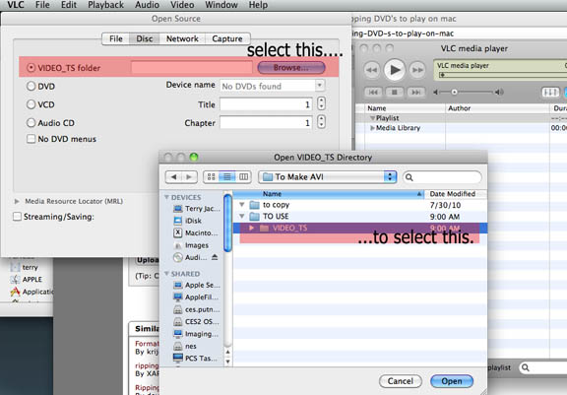This screenshot has height=395, width=567.
Task: Select Terry Jac... computer in sidebar
Action: tap(197, 209)
